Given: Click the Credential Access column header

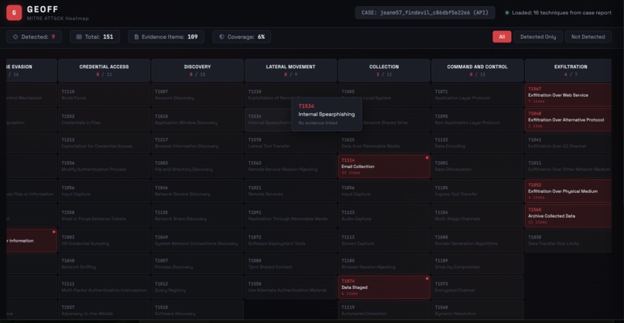Looking at the screenshot, I should click(x=104, y=70).
